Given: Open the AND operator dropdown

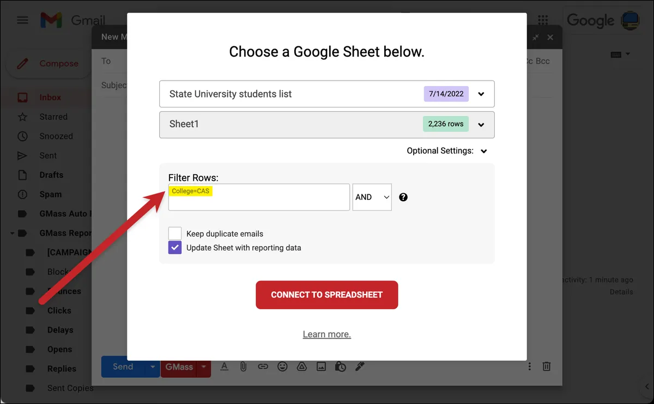Looking at the screenshot, I should click(x=372, y=197).
